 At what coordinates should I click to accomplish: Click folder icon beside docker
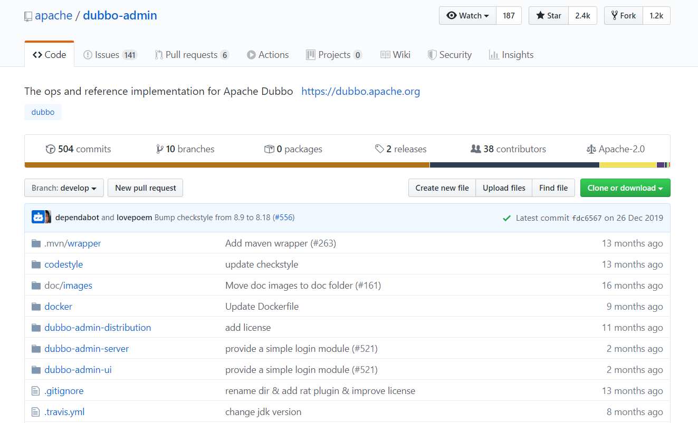[x=36, y=307]
